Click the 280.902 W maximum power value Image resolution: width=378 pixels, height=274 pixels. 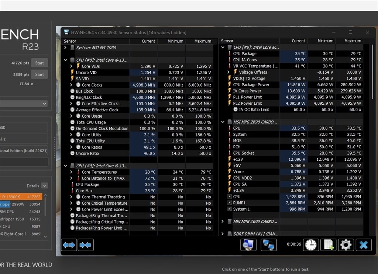point(351,84)
